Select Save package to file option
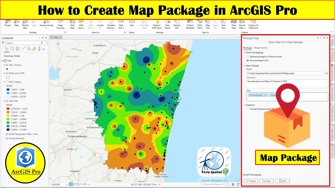This screenshot has height=188, width=335. (248, 60)
